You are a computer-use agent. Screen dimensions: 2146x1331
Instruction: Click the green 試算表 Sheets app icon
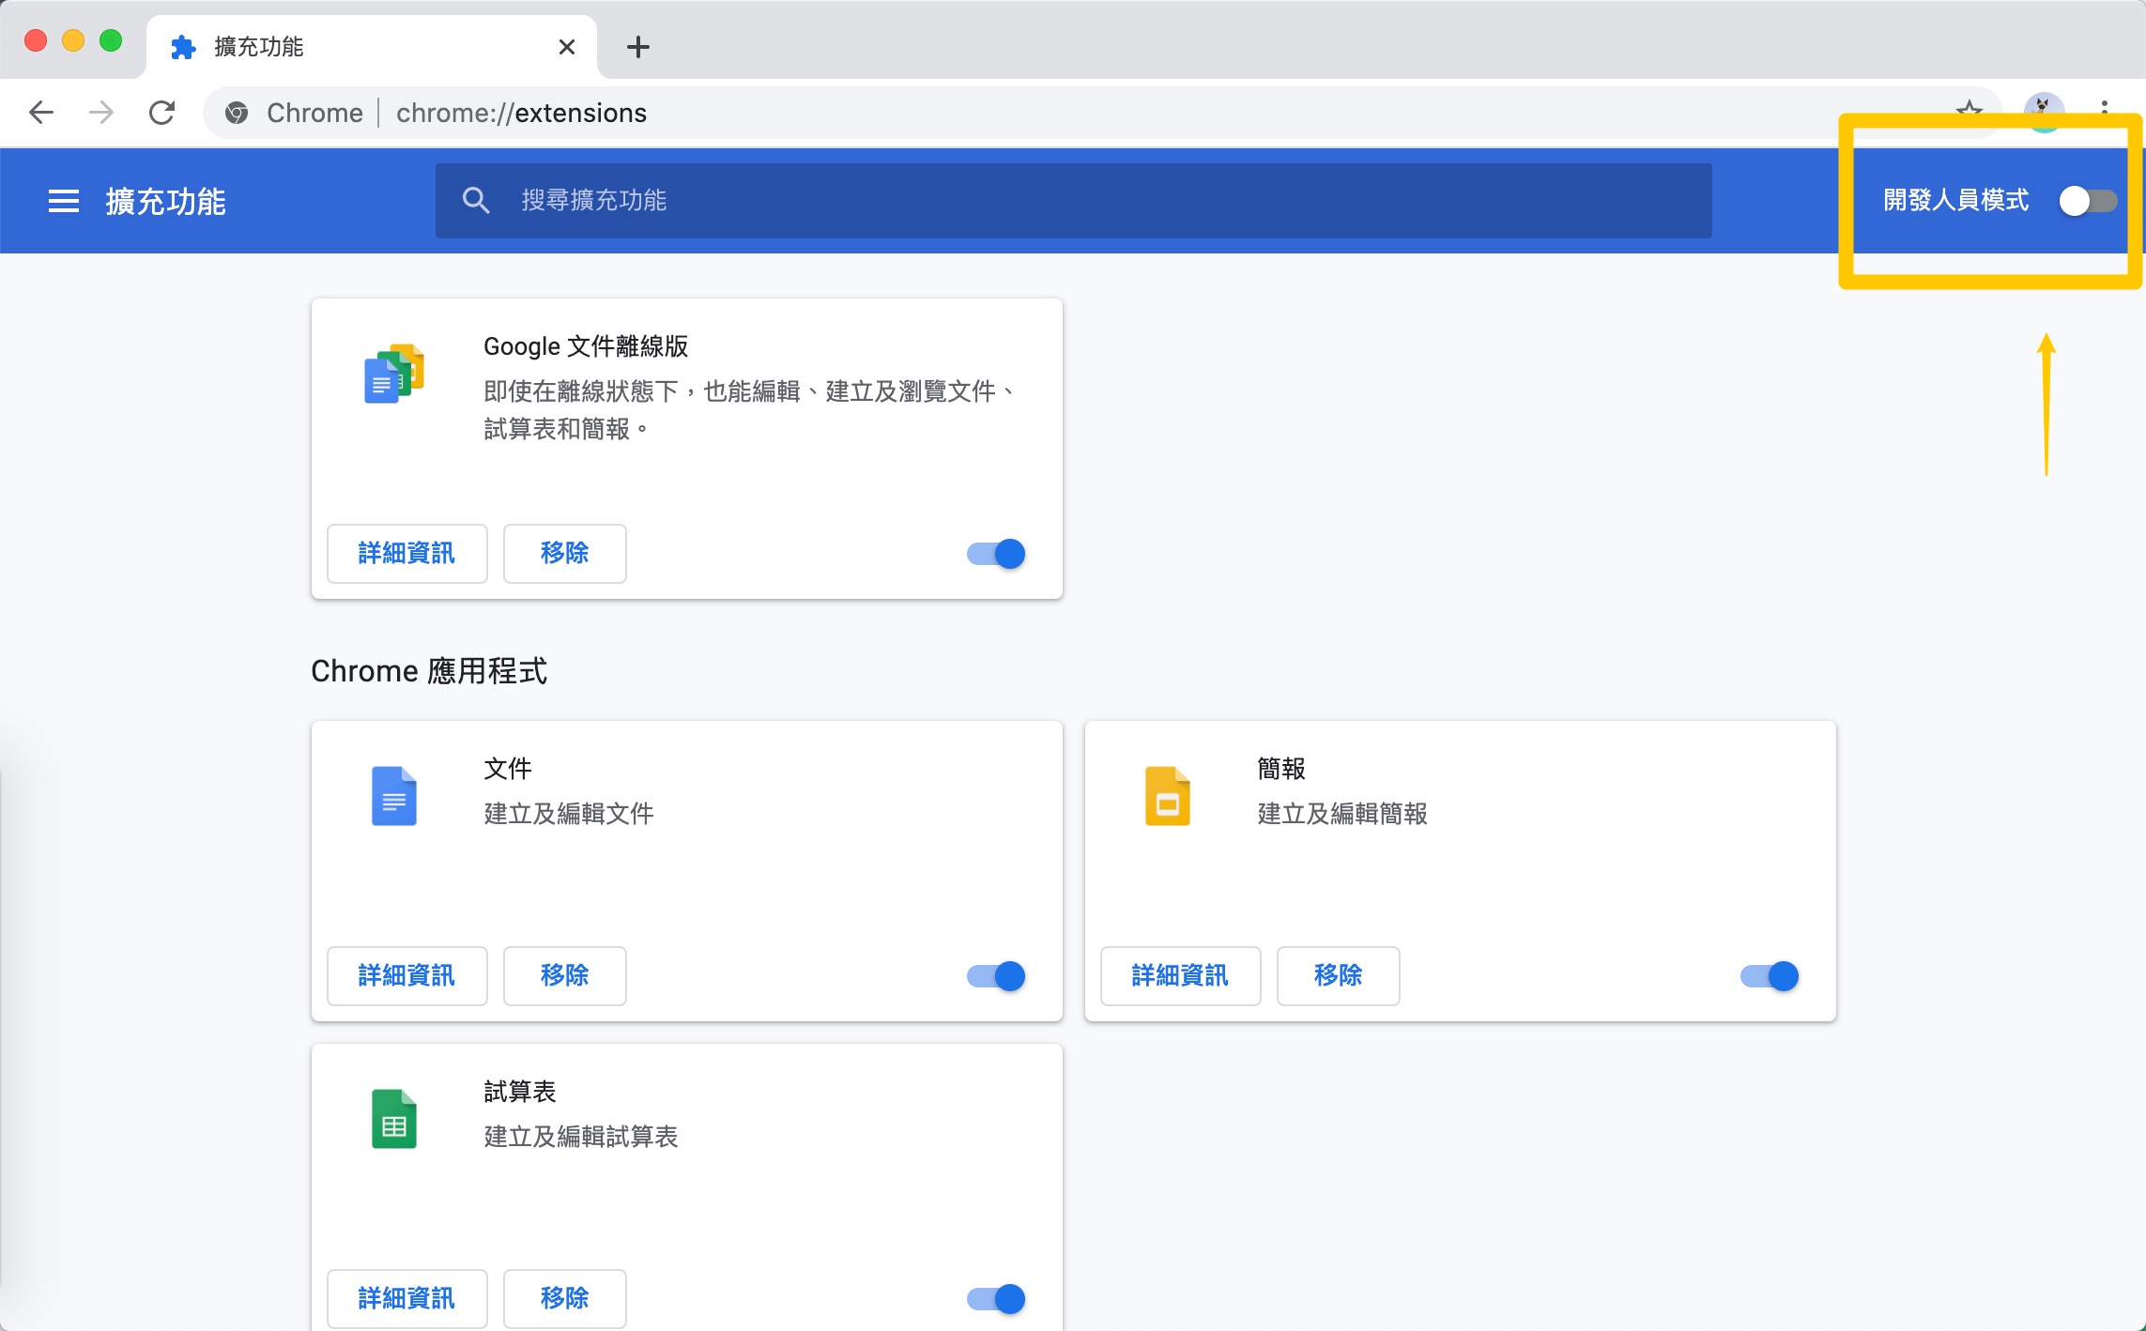[x=394, y=1119]
